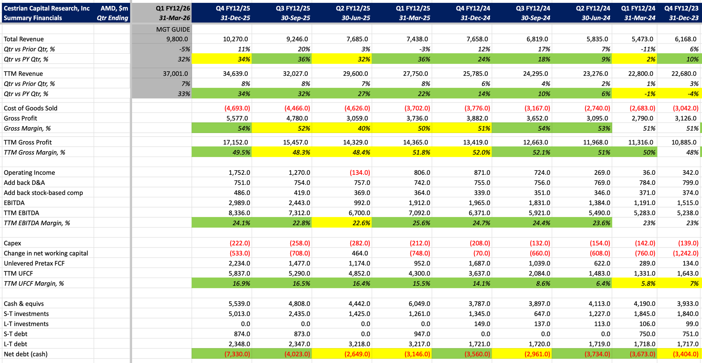Click the 'EBITDA' row label
This screenshot has width=702, height=363.
tap(14, 203)
